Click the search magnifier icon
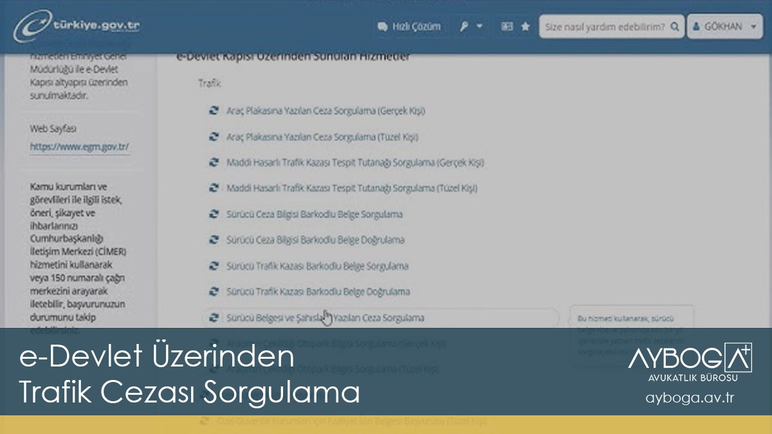This screenshot has width=772, height=434. (674, 26)
